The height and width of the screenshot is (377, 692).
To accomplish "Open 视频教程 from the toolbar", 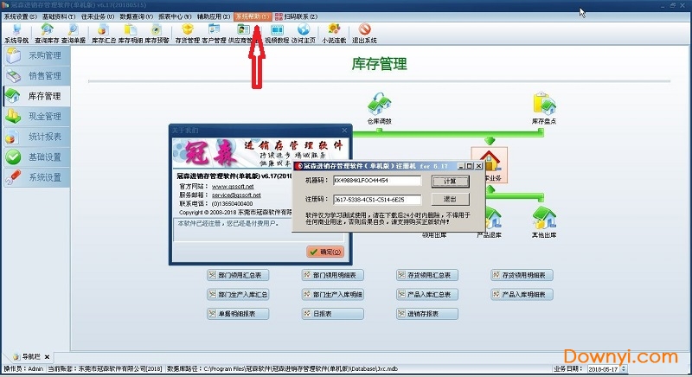I will pyautogui.click(x=277, y=34).
